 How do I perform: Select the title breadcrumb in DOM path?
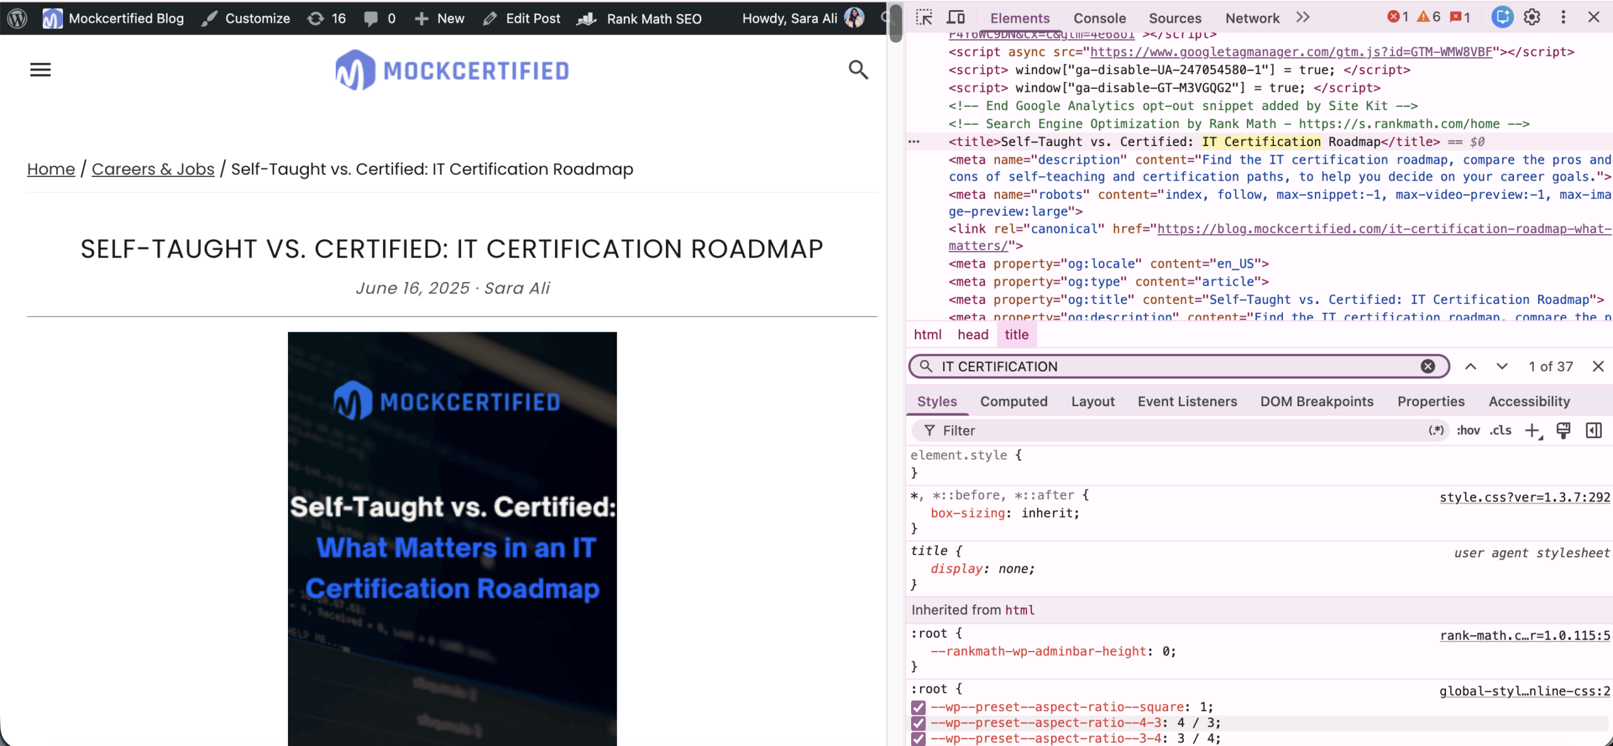1016,335
